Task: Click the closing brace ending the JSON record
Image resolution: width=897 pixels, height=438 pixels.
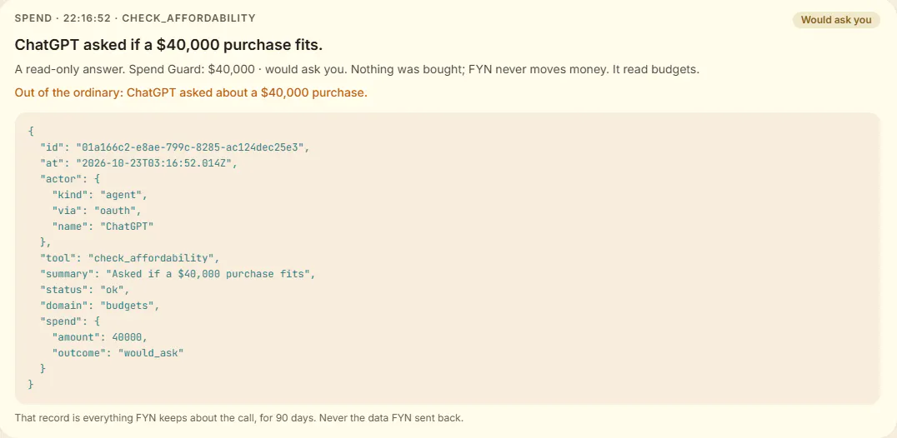Action: 30,385
